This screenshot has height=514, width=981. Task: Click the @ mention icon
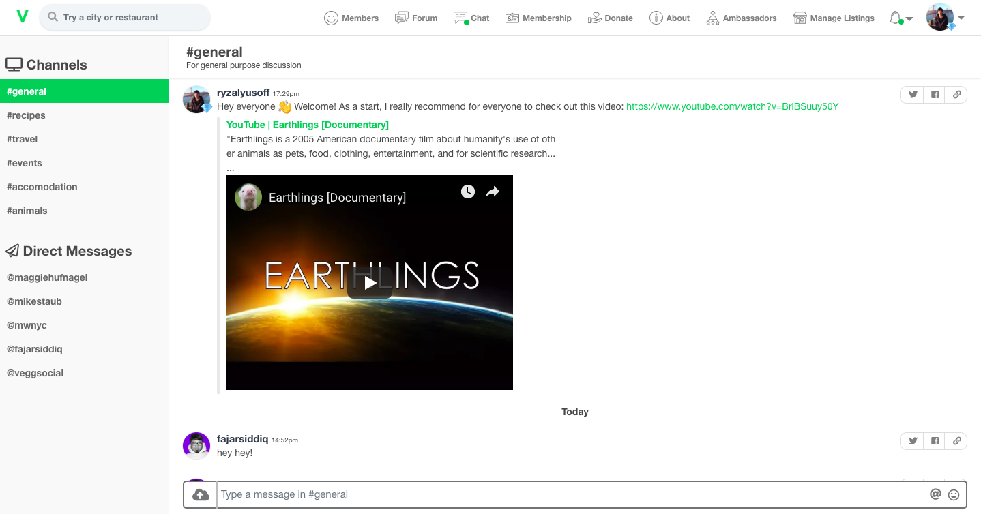pos(935,494)
